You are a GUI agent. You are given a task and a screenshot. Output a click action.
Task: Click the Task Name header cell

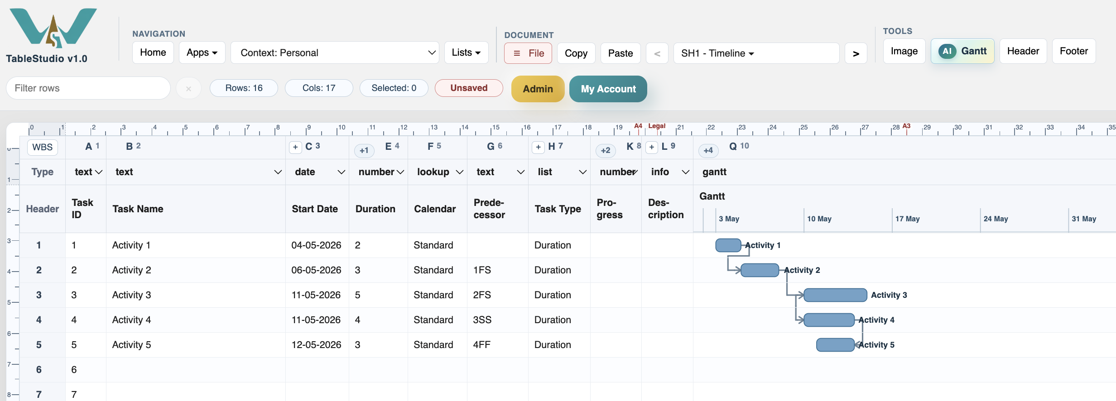(x=196, y=209)
